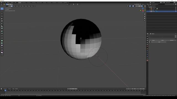
Task: Open the File menu
Action: 3,2
